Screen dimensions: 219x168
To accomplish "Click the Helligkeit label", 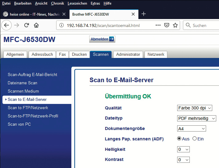I will tap(115, 149).
